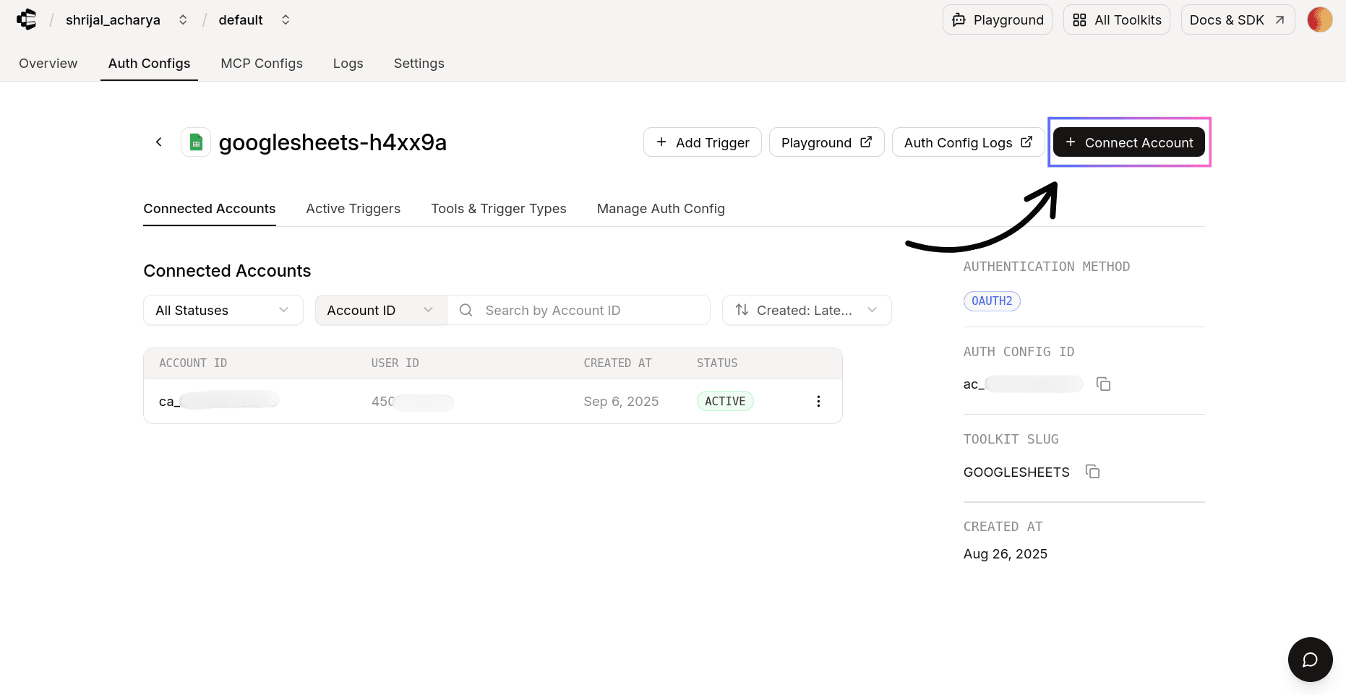Click the search magnifier in the account search bar
The height and width of the screenshot is (695, 1346).
tap(466, 310)
